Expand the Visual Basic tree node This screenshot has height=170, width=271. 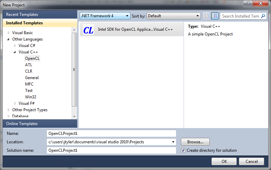tap(8, 33)
